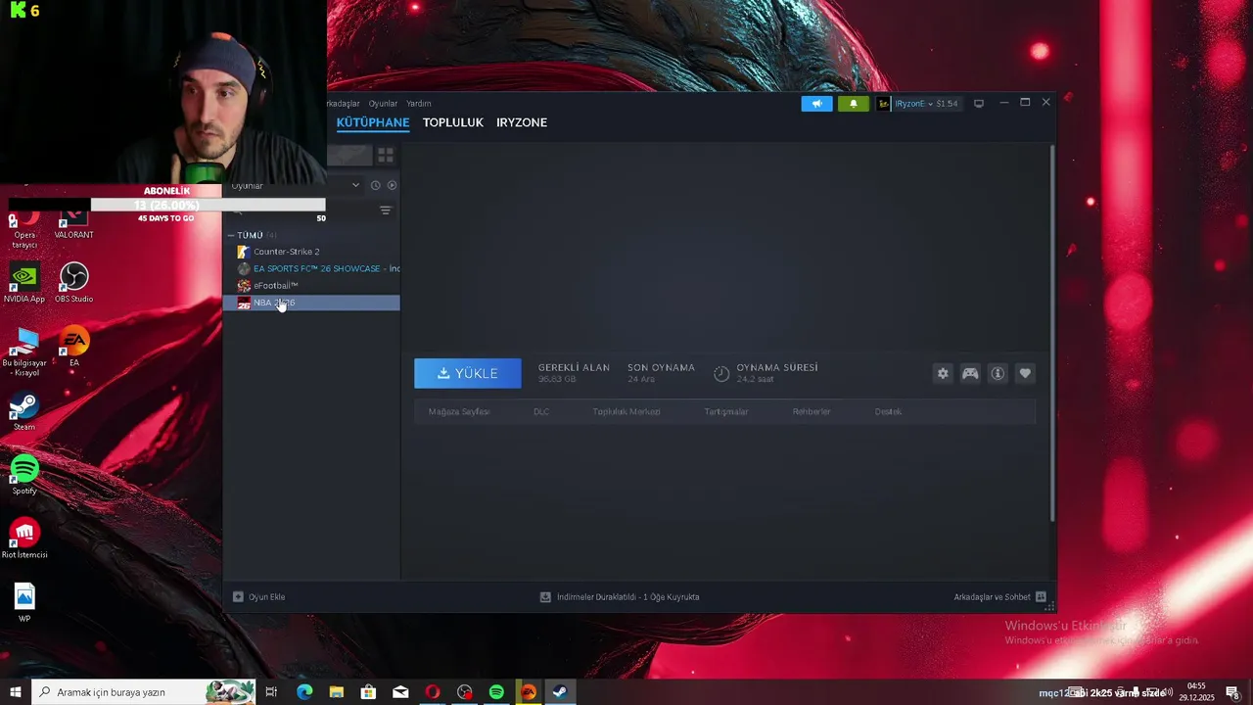Viewport: 1253px width, 705px height.
Task: Open controller settings icon
Action: pos(970,373)
